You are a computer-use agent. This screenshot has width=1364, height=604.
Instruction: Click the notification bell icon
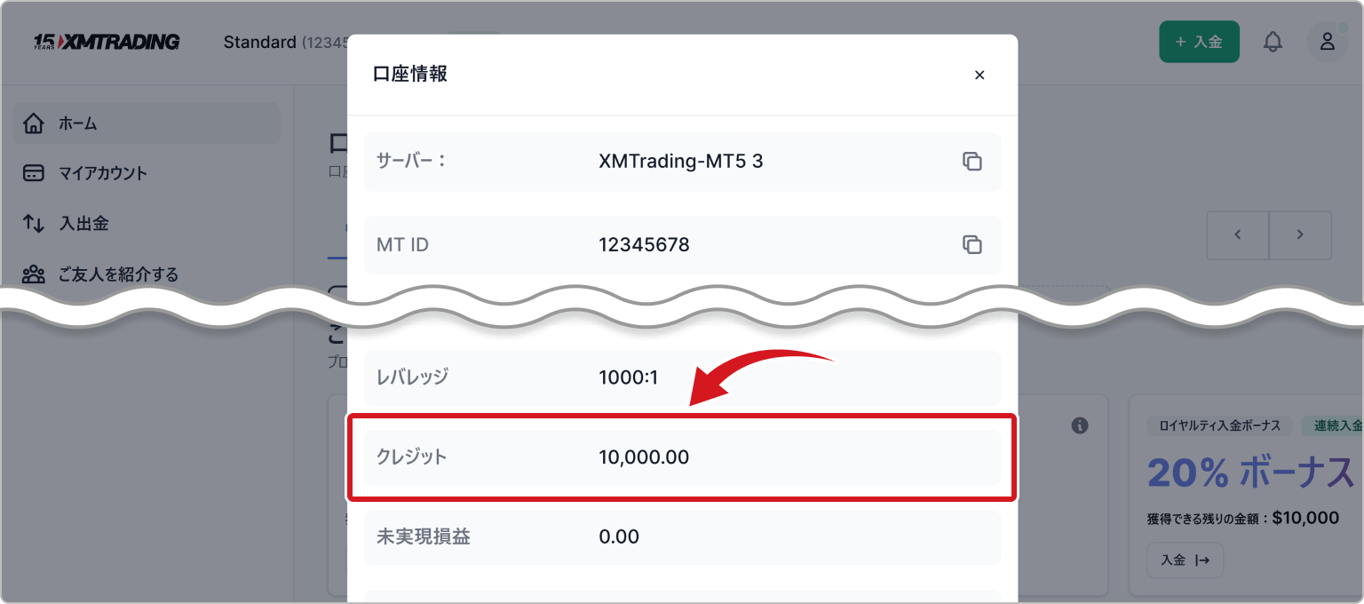[x=1273, y=41]
